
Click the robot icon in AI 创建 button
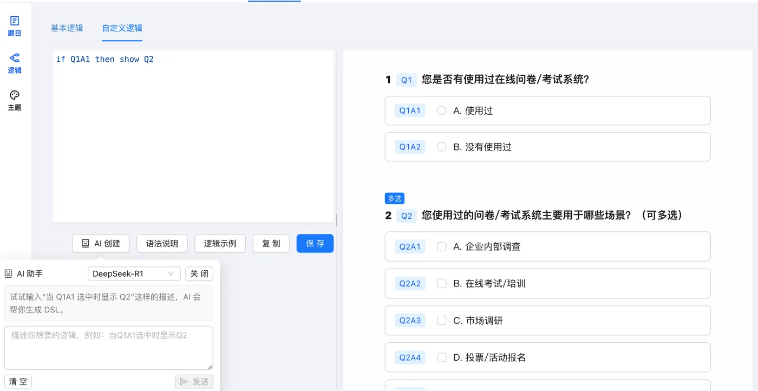tap(86, 244)
